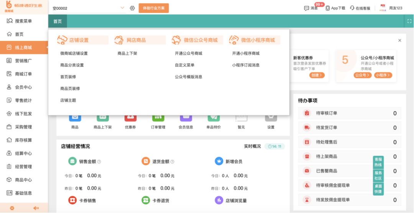
Task: Click the 小程序 button
Action: point(383,75)
